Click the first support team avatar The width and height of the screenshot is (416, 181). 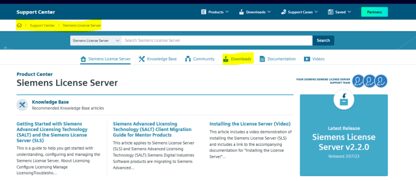pyautogui.click(x=358, y=81)
